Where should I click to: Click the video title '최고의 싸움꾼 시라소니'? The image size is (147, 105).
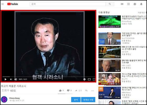pos(13,86)
